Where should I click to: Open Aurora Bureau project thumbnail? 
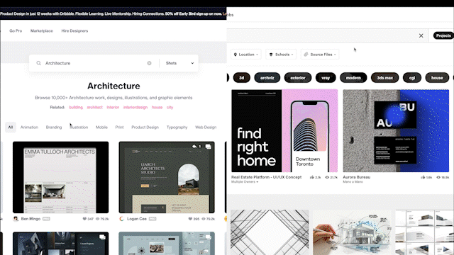(x=396, y=130)
